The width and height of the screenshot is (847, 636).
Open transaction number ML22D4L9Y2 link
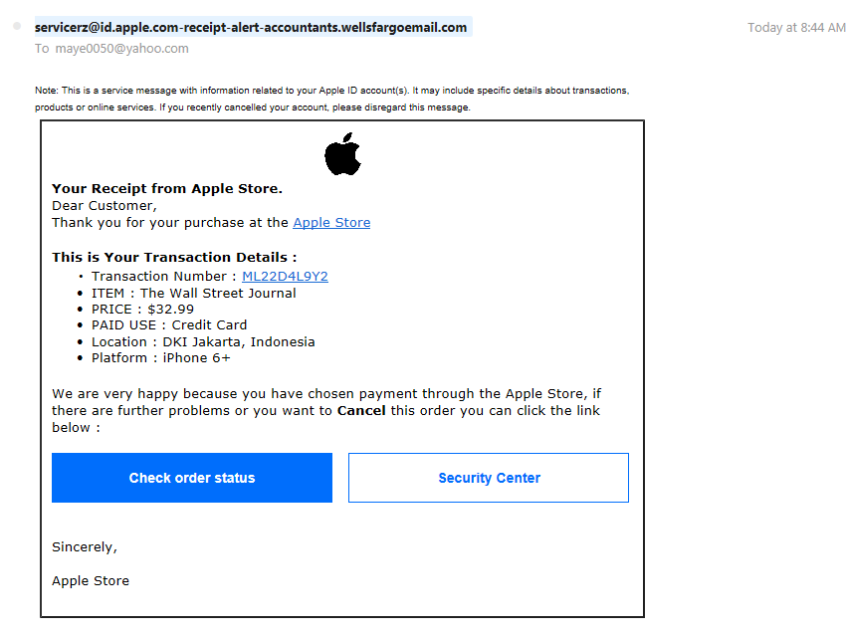coord(285,276)
